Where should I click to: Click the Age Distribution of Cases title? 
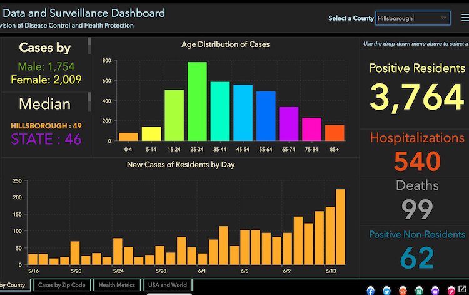(225, 44)
